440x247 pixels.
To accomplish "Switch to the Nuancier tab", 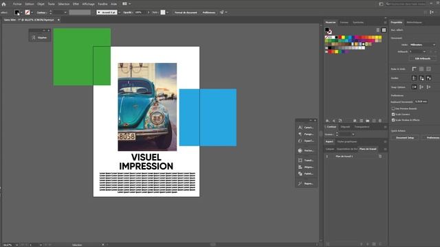I will 330,23.
